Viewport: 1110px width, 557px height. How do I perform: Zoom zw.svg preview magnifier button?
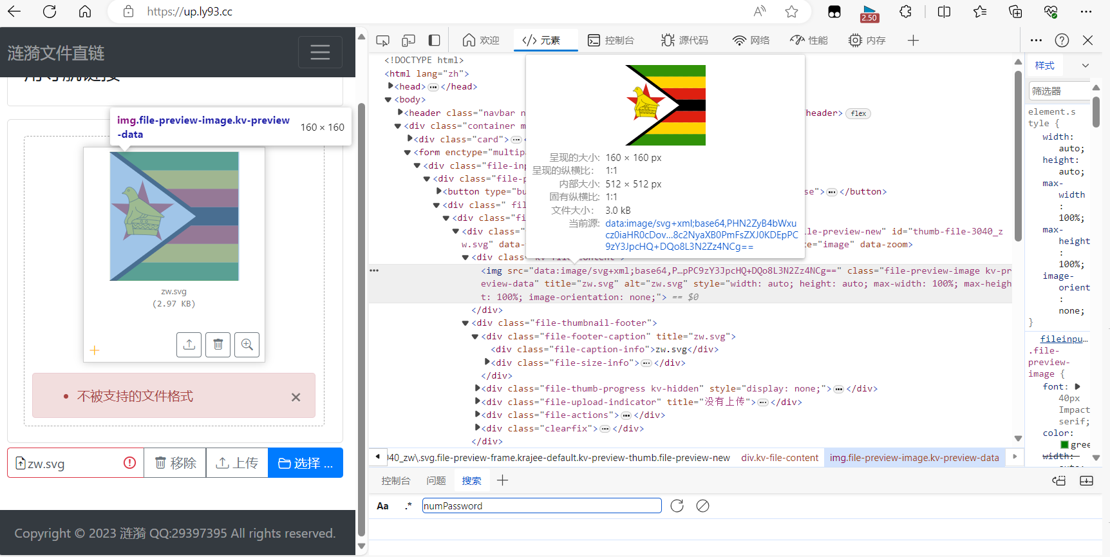(247, 345)
